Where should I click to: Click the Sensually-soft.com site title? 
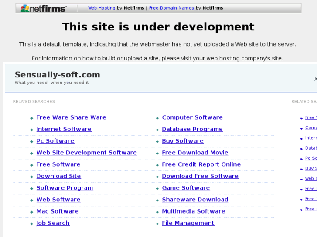click(58, 75)
